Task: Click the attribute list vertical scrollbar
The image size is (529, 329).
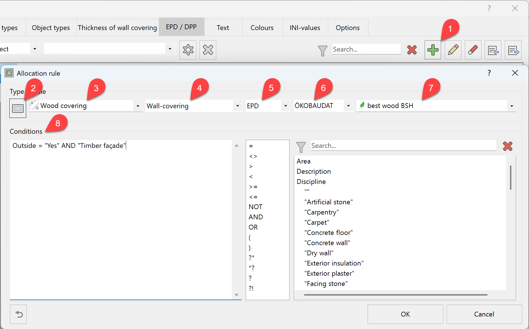Action: pyautogui.click(x=511, y=178)
